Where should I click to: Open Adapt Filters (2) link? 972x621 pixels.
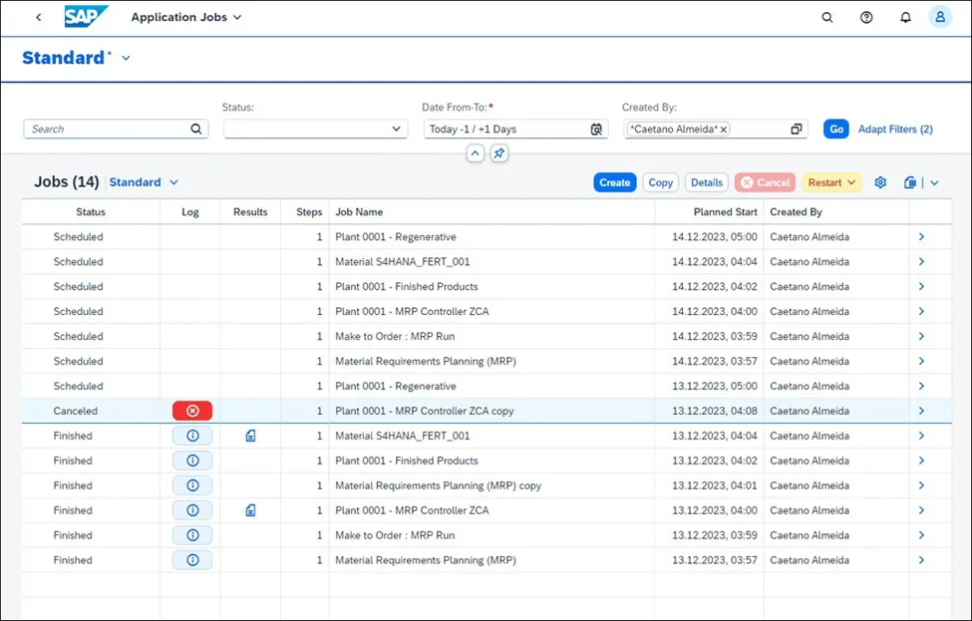(x=895, y=130)
